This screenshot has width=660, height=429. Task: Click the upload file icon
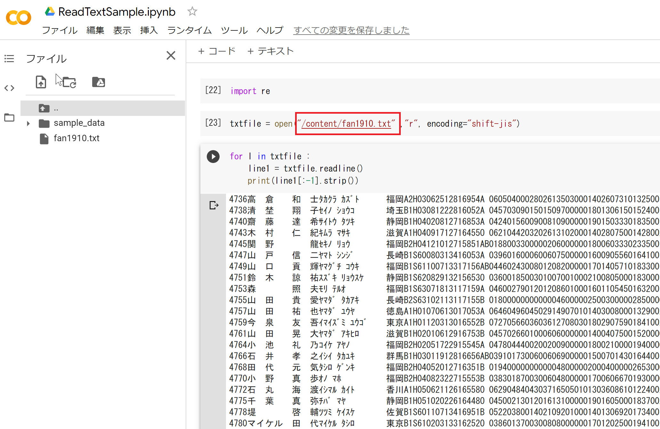coord(41,82)
